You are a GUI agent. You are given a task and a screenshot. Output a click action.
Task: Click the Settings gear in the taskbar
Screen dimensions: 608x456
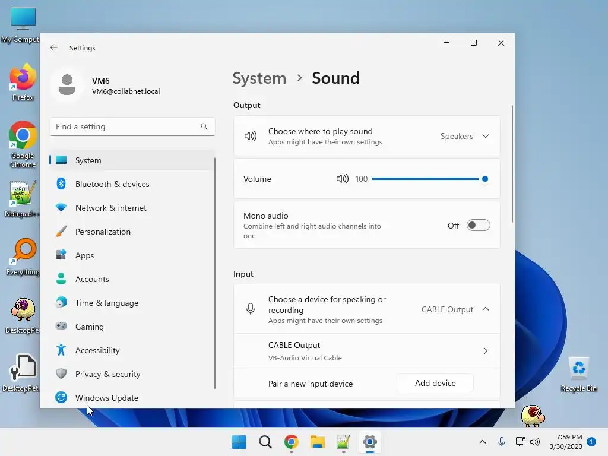370,442
